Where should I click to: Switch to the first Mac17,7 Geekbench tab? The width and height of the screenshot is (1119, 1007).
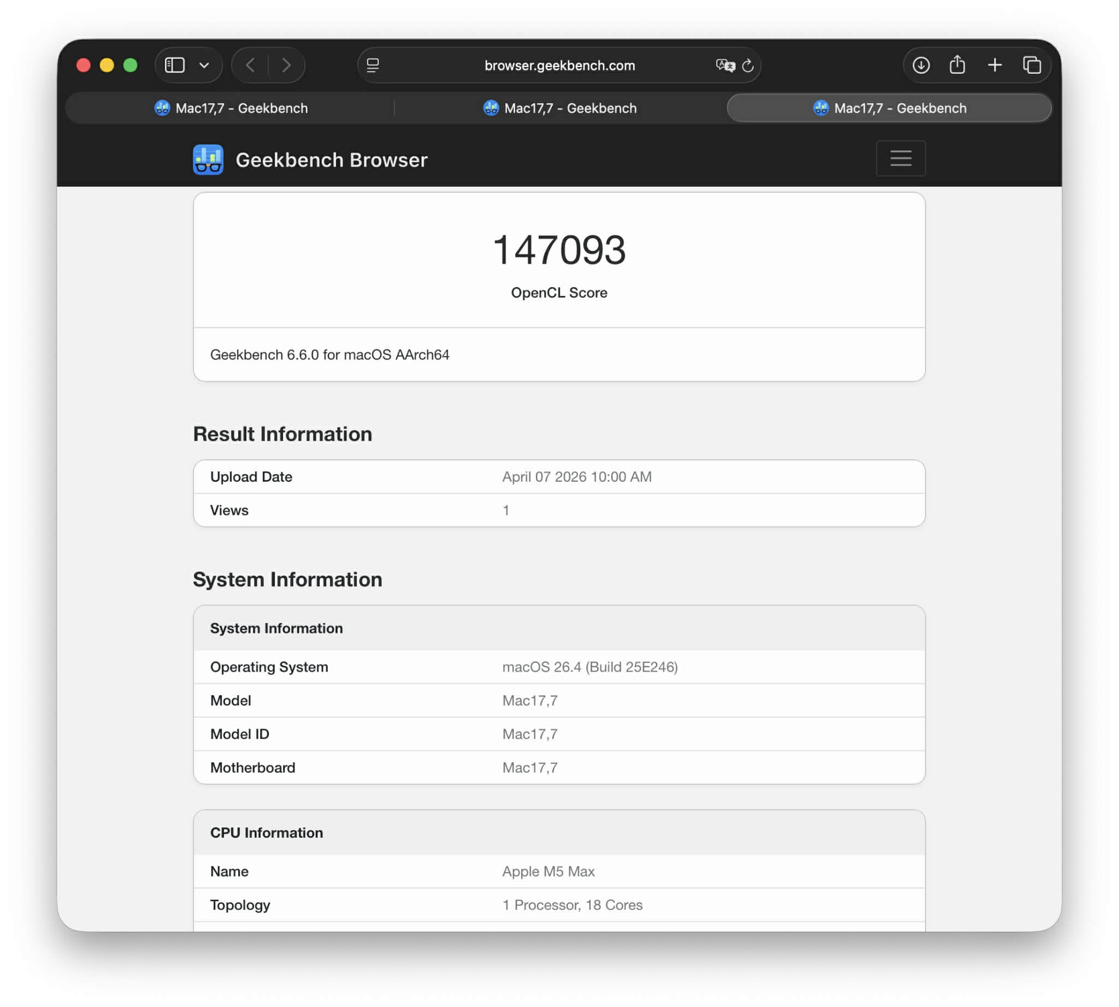click(x=231, y=108)
